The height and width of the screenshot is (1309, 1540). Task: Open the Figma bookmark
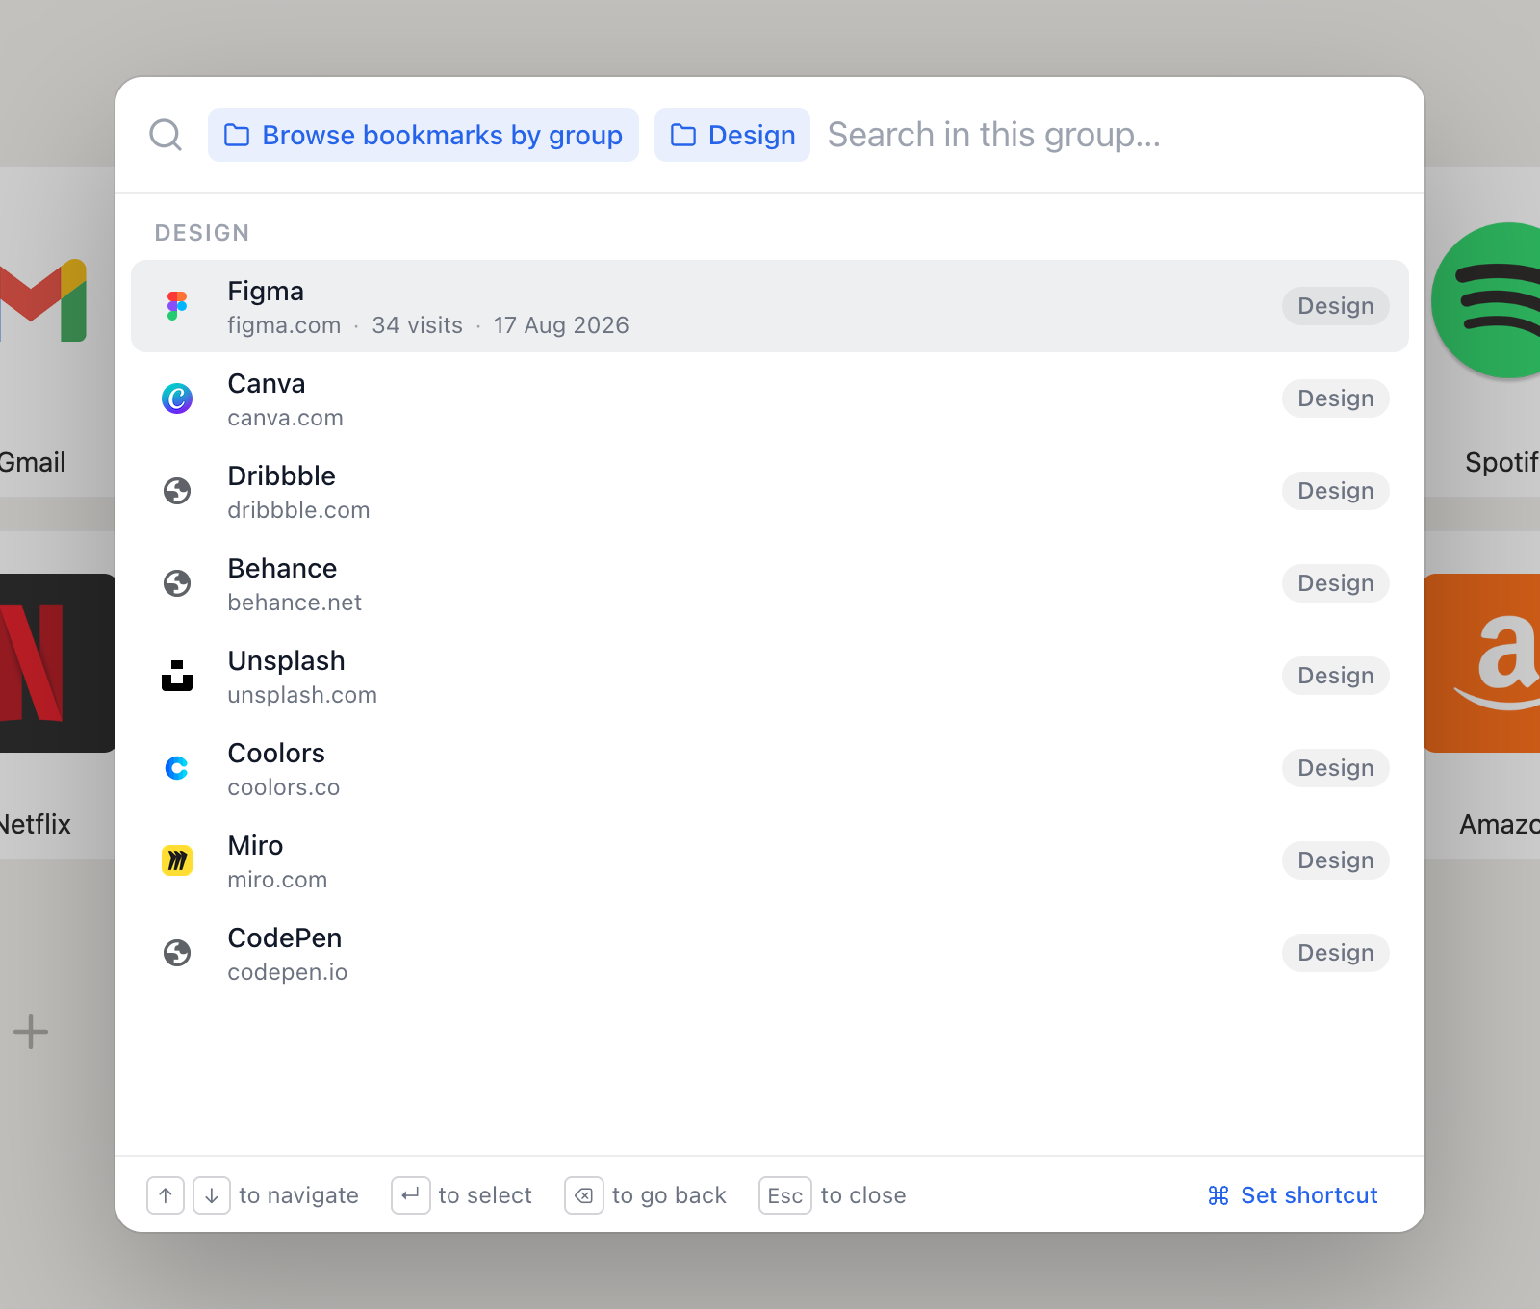click(770, 306)
